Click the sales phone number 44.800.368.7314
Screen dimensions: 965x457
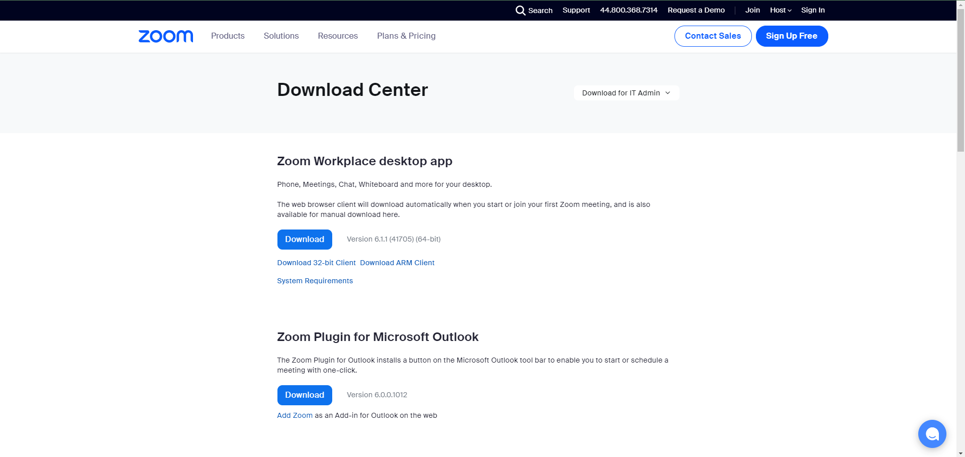629,10
